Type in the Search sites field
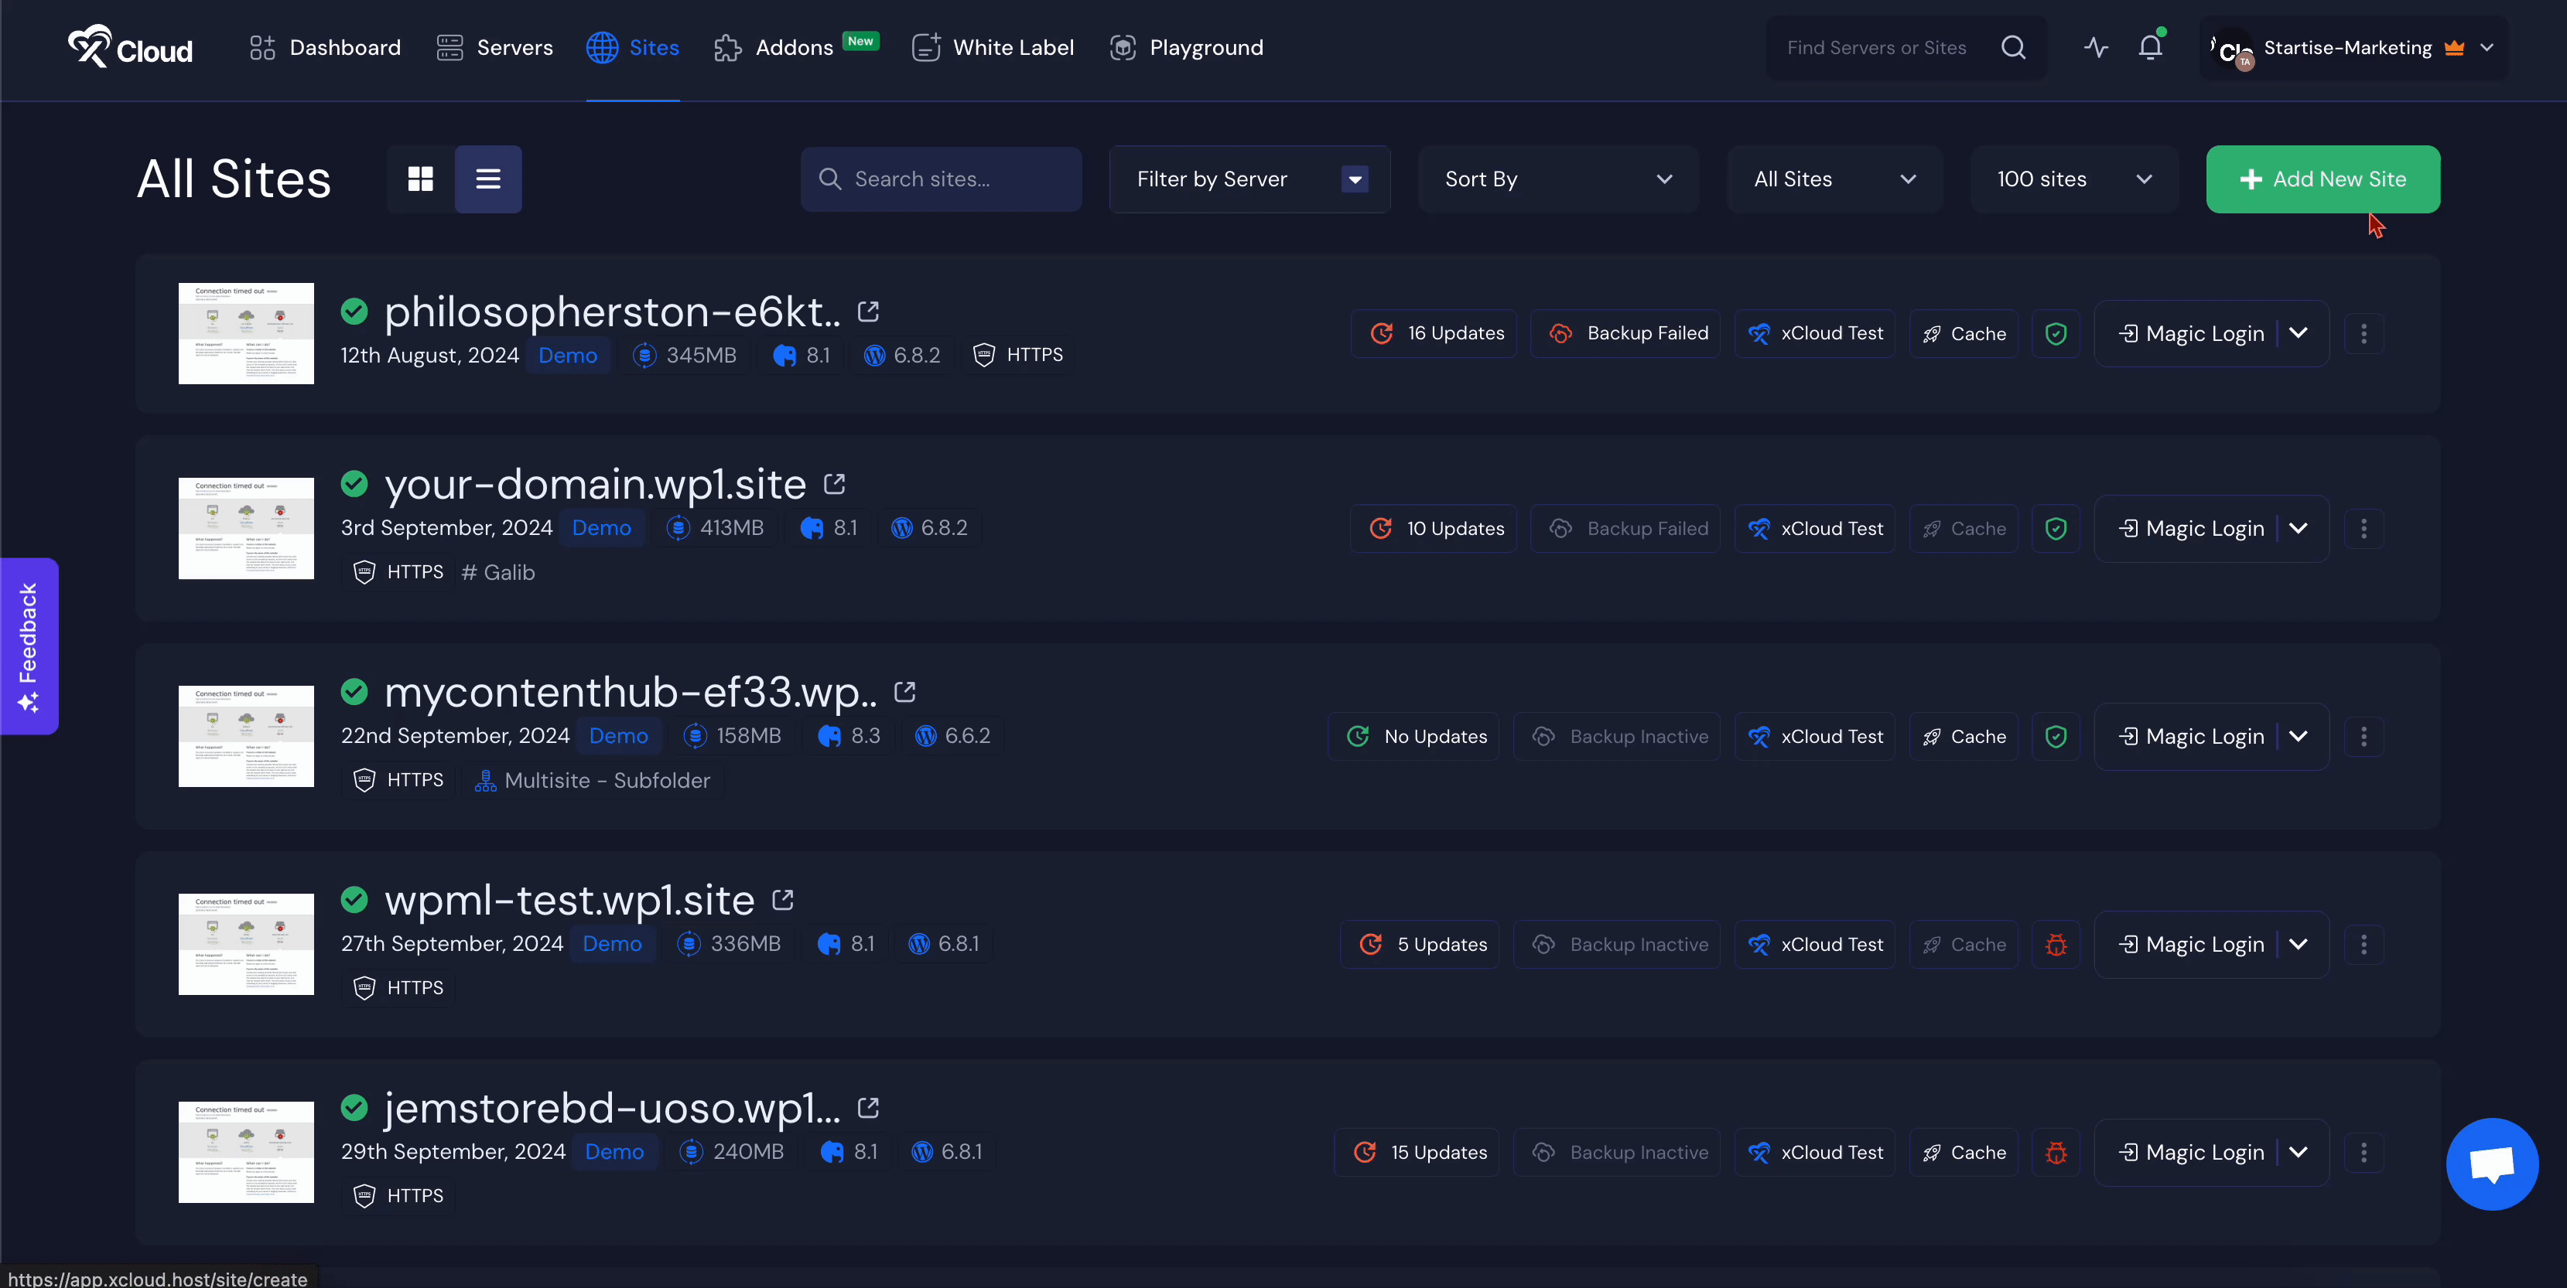2567x1288 pixels. (x=941, y=179)
